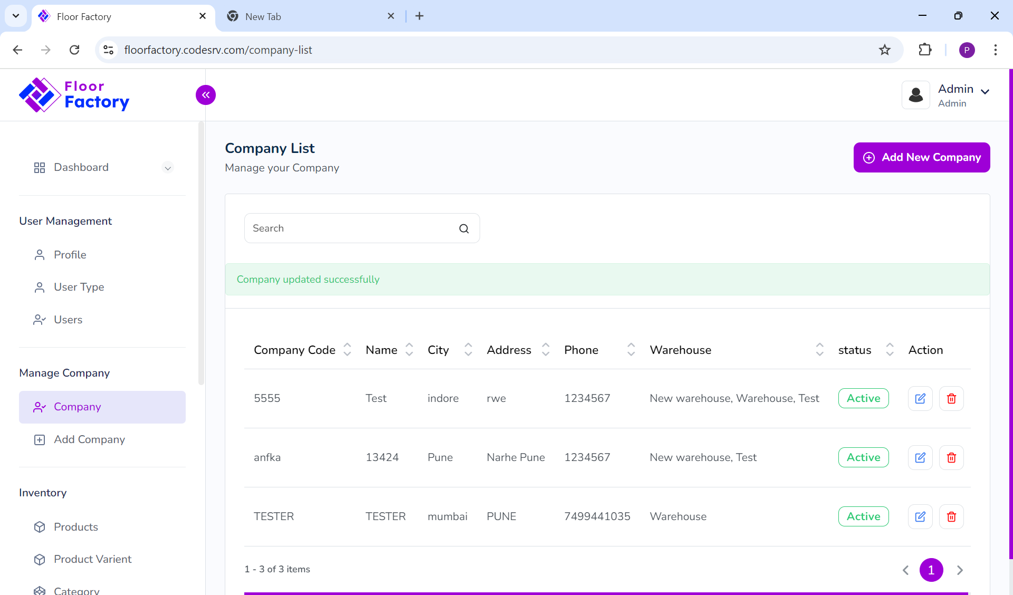Click the Add New Company button
The image size is (1013, 595).
click(921, 157)
